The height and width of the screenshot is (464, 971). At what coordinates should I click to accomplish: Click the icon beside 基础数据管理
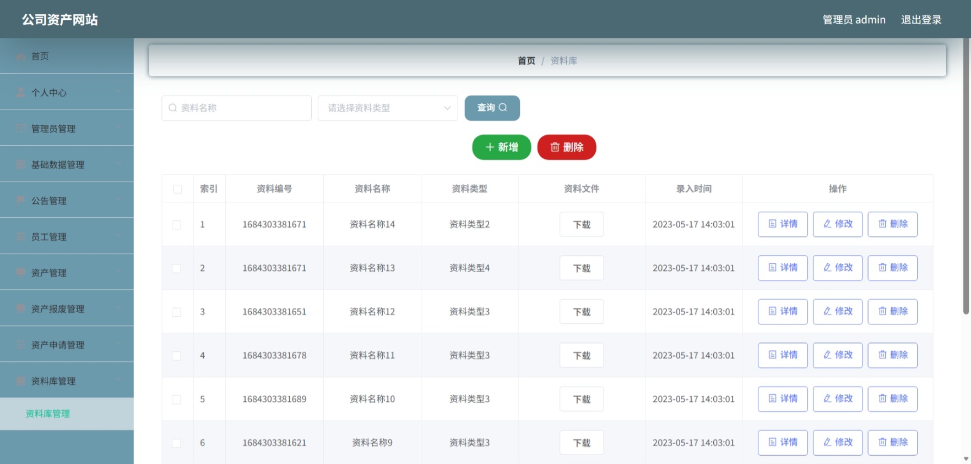20,164
